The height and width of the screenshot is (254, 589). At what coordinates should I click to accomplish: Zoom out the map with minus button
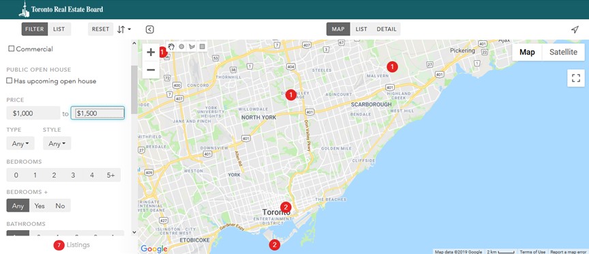(x=151, y=70)
